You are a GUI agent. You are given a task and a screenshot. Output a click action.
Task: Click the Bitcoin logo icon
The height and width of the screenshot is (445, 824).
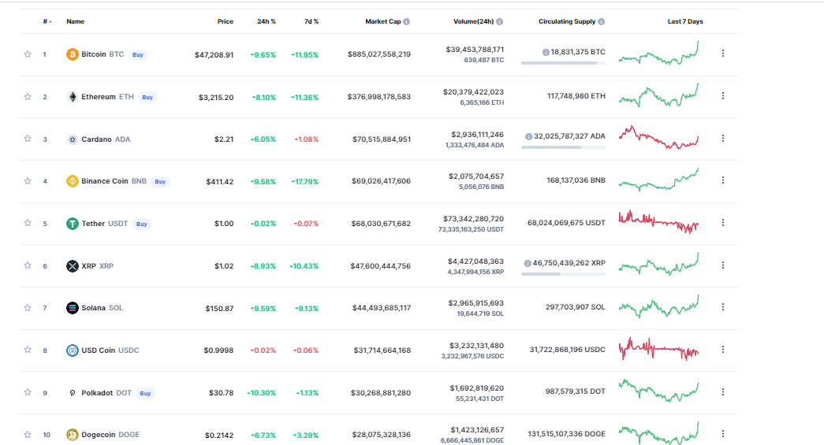point(72,54)
